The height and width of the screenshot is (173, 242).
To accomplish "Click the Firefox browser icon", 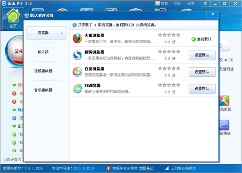I will (x=77, y=38).
